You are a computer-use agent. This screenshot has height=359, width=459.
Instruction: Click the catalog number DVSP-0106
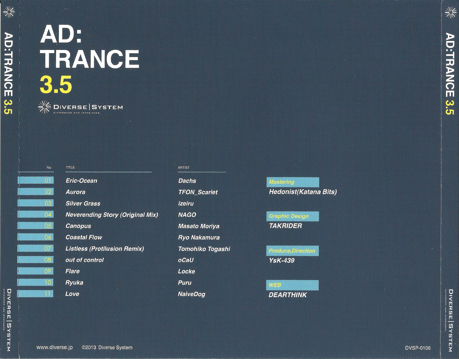click(x=418, y=348)
